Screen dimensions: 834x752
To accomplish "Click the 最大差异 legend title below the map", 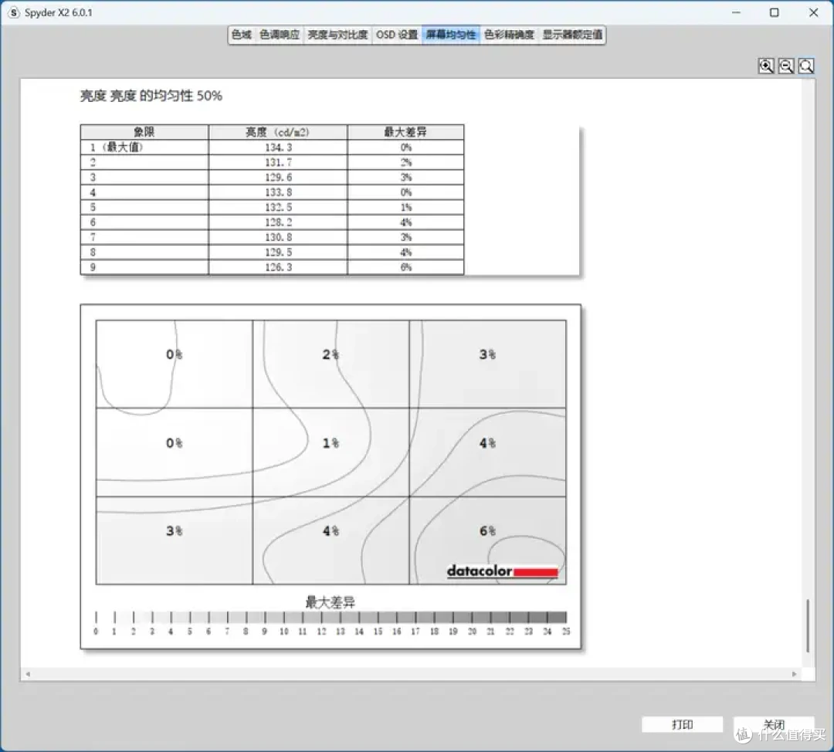I will 330,602.
